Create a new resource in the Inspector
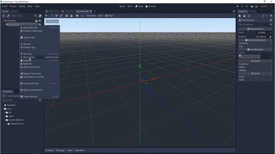 (240, 16)
